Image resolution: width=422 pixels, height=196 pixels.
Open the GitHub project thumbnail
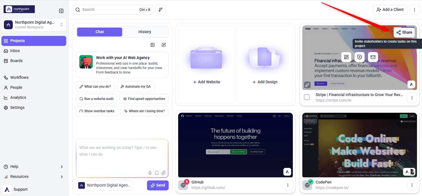235,145
